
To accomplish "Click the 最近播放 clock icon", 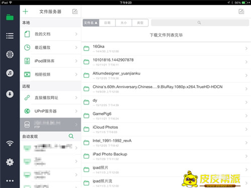I will pos(27,48).
